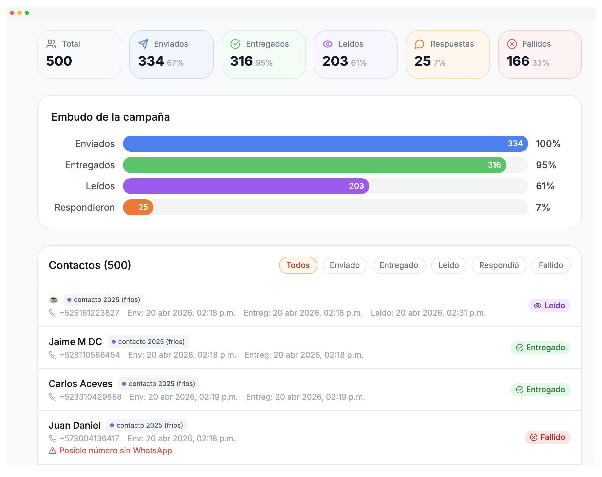Show only Entregado contacts

[399, 265]
